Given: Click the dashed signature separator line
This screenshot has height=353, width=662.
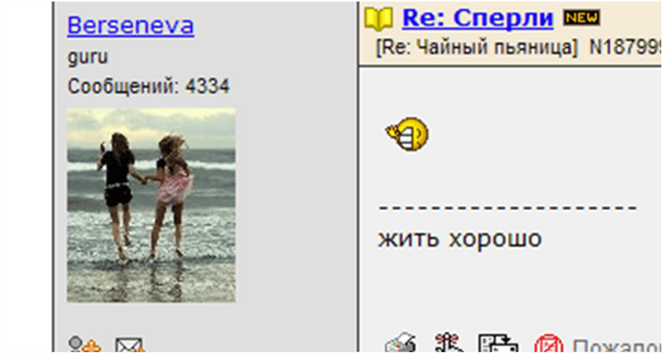Looking at the screenshot, I should pos(507,207).
